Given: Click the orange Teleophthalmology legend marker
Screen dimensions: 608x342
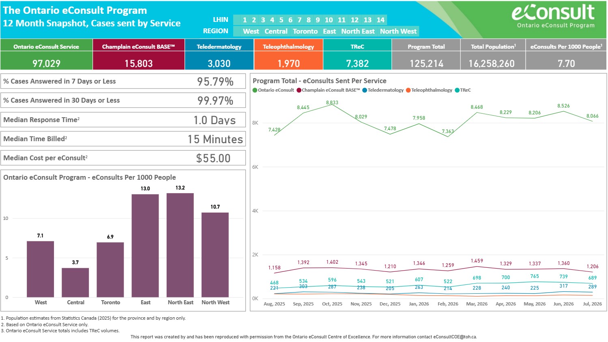Looking at the screenshot, I should [x=408, y=90].
